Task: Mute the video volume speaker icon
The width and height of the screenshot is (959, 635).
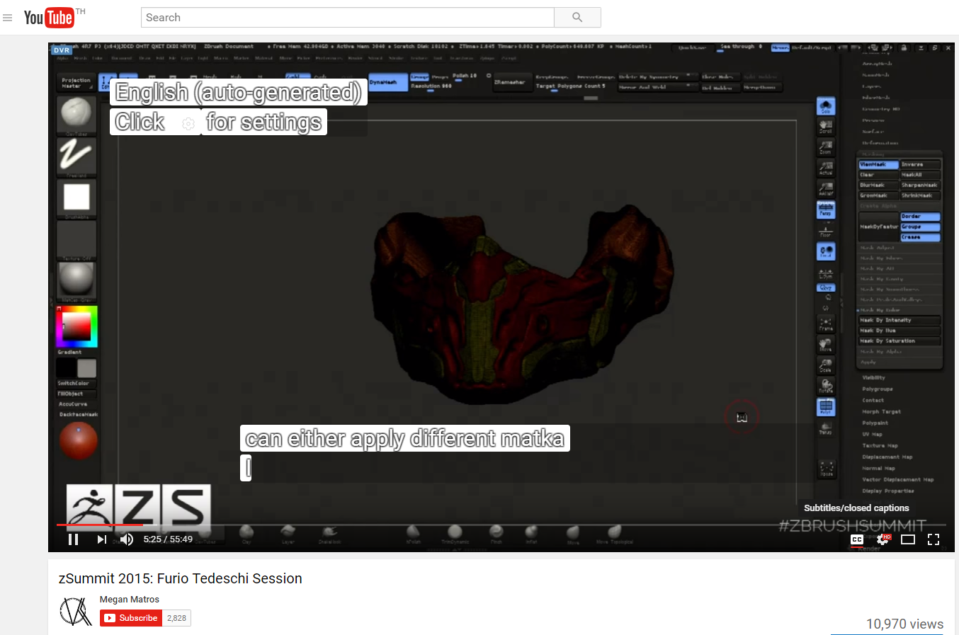Action: tap(127, 539)
